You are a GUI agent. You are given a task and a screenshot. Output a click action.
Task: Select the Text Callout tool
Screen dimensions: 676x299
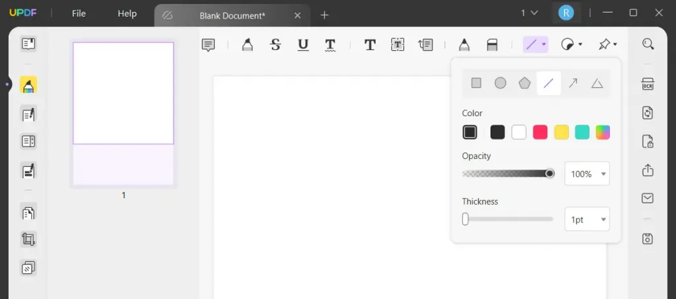pos(426,45)
